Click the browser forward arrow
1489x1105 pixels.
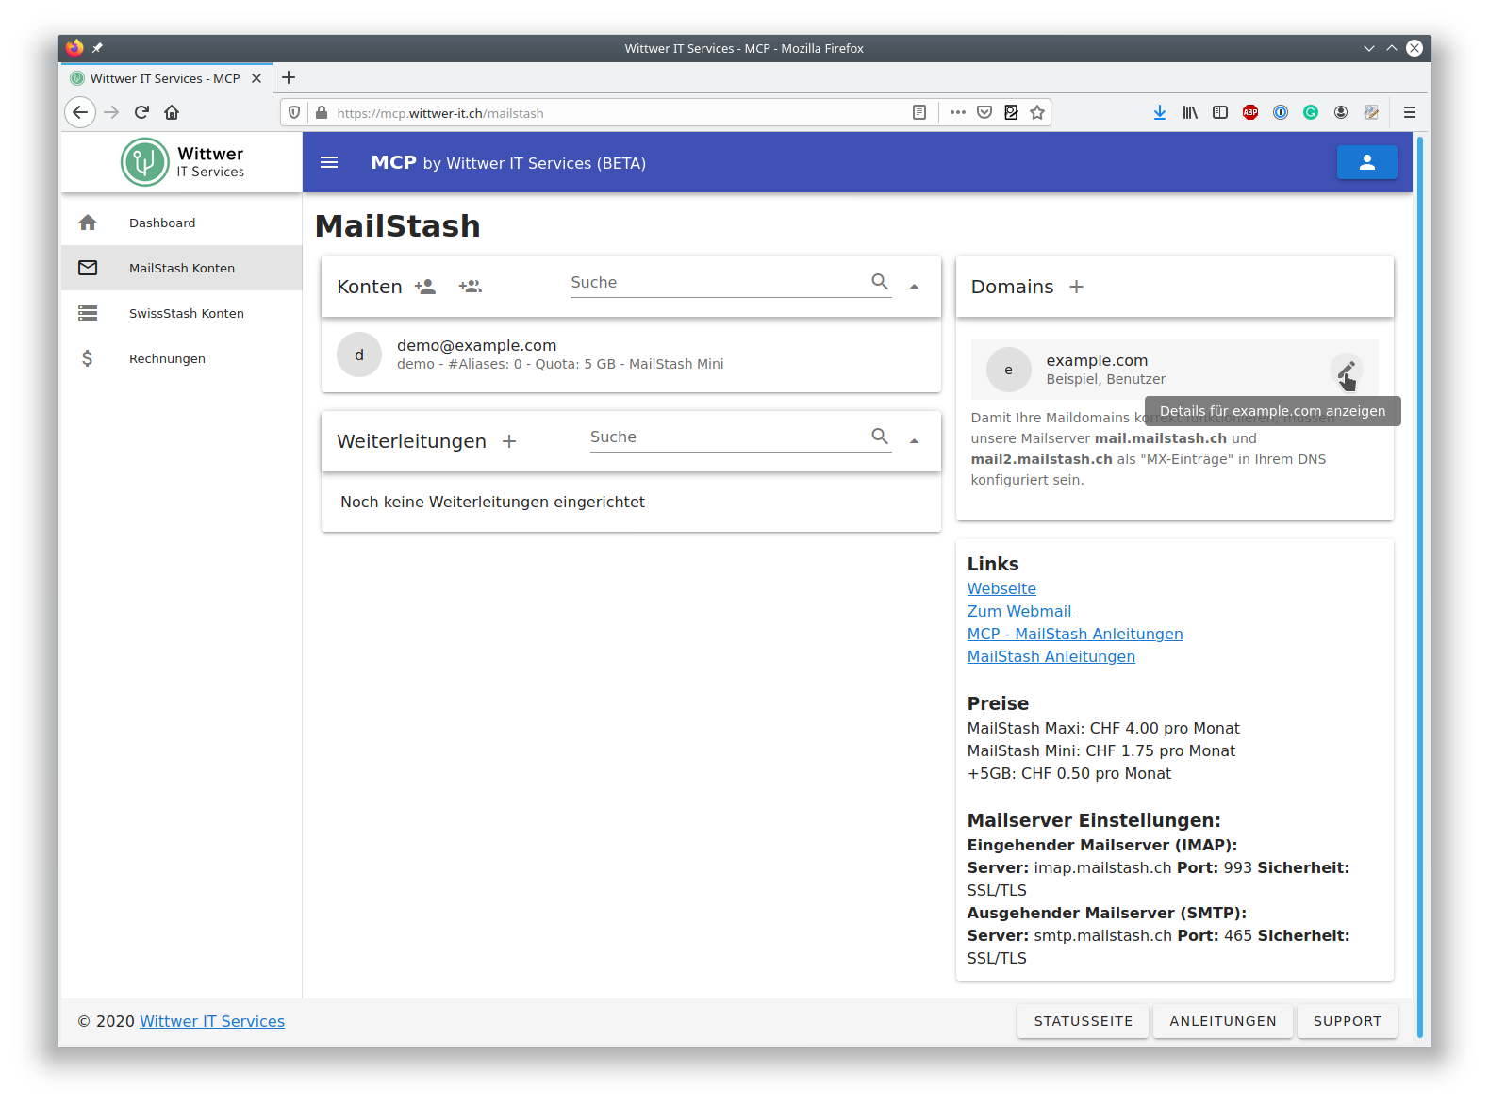click(111, 112)
